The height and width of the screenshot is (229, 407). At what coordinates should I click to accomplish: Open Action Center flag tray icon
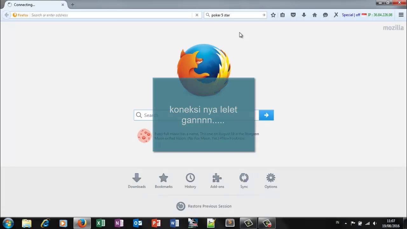click(353, 223)
